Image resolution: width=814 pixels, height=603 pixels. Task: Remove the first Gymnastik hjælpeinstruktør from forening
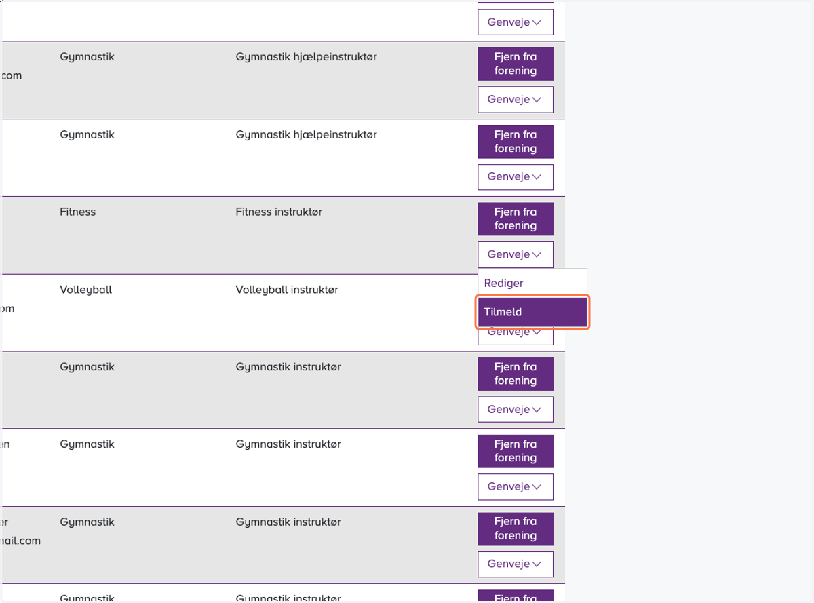click(516, 64)
